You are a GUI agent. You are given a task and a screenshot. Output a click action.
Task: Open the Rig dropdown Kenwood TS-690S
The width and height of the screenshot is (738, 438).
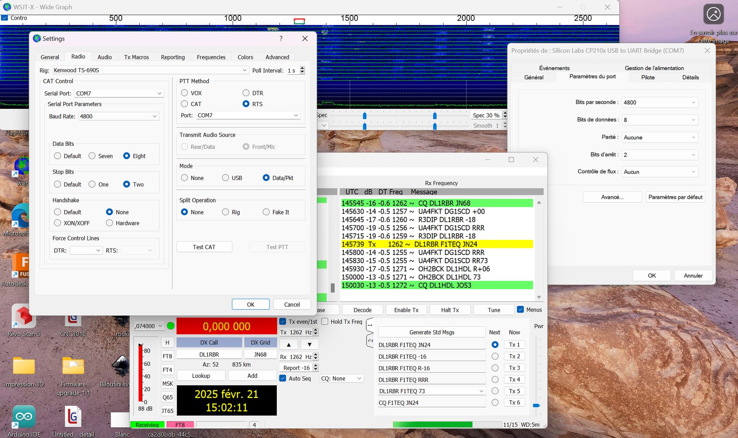pyautogui.click(x=151, y=70)
